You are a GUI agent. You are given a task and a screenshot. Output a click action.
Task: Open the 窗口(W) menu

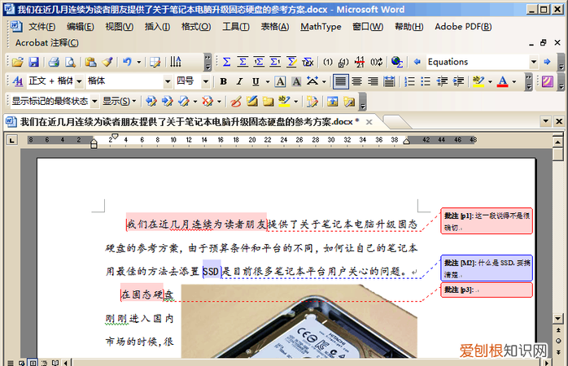click(368, 26)
